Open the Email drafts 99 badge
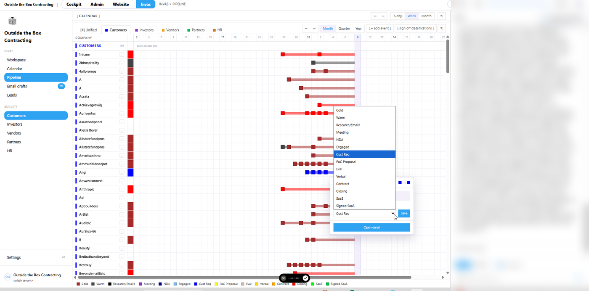589x291 pixels. click(61, 86)
